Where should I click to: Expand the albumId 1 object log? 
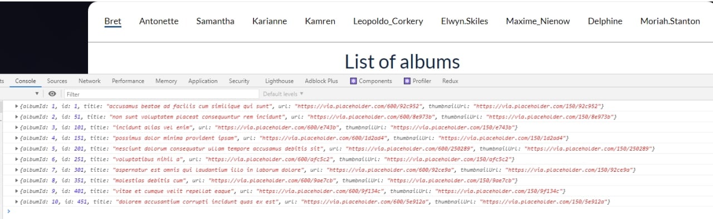[17, 106]
